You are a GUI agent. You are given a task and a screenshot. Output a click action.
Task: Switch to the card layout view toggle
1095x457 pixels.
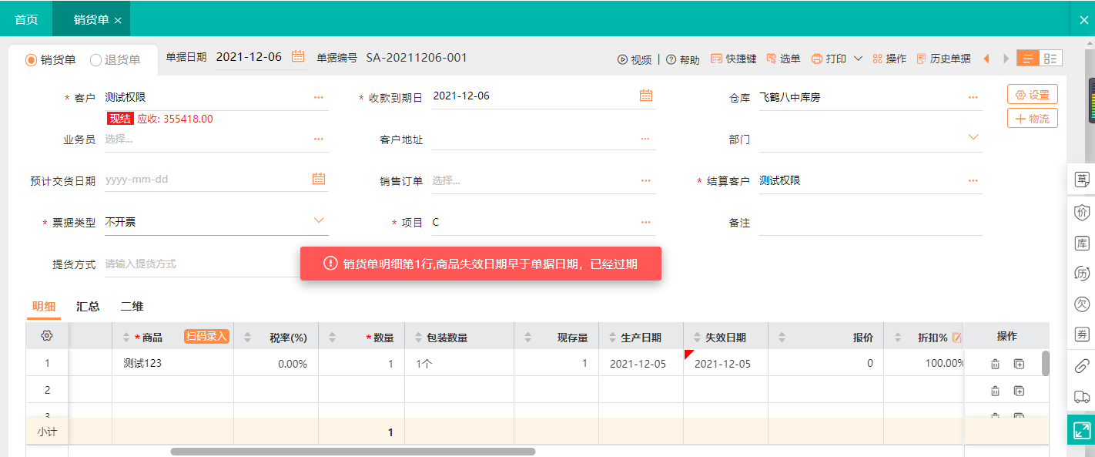point(1051,59)
